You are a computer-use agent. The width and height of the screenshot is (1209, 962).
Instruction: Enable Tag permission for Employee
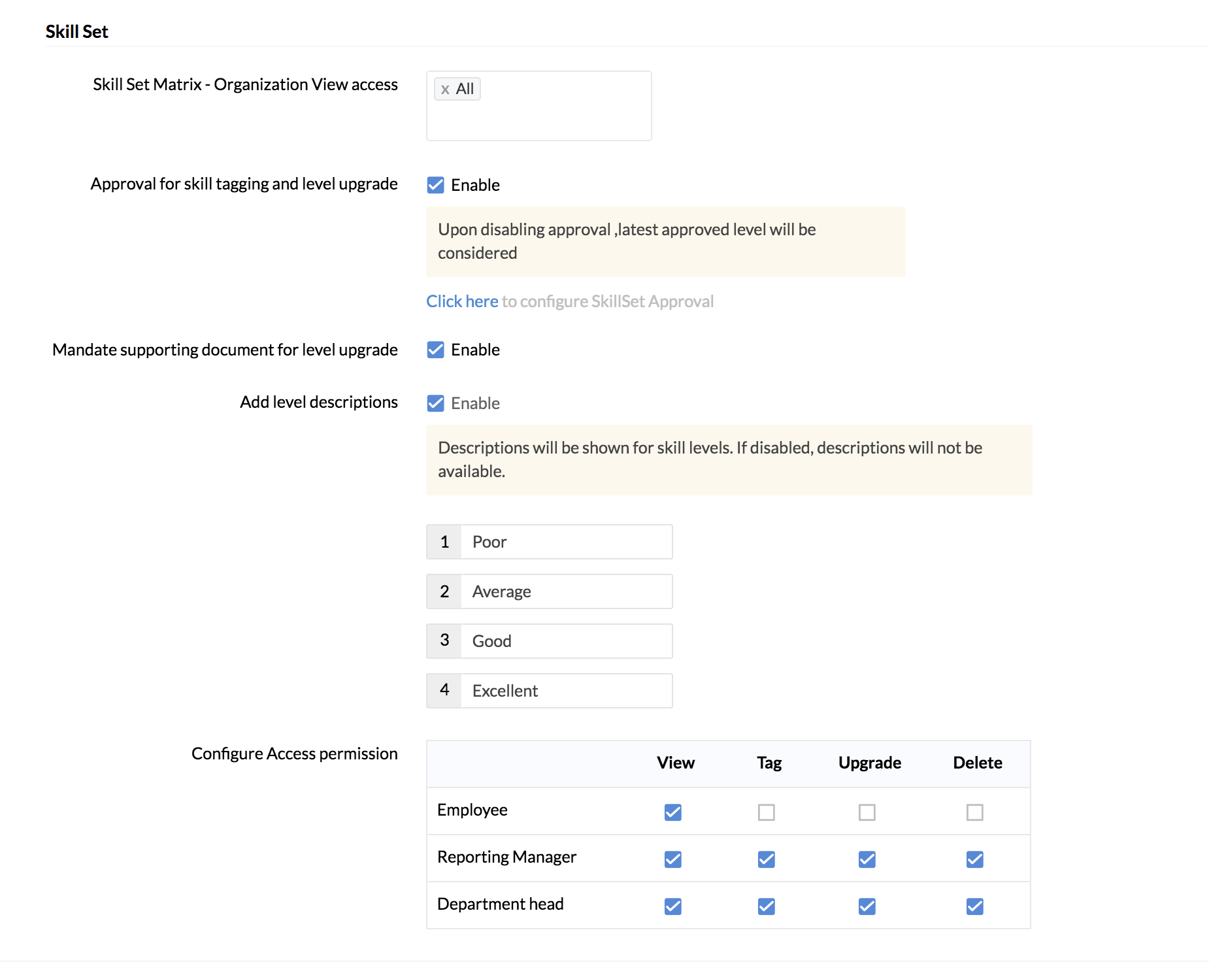pyautogui.click(x=766, y=812)
